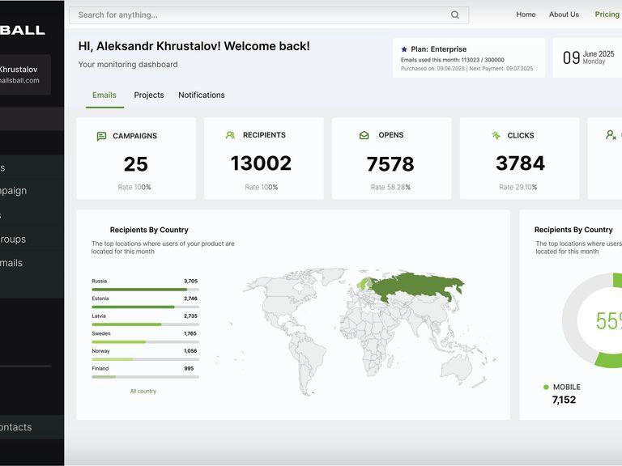Image resolution: width=622 pixels, height=466 pixels.
Task: Click the Norway progress bar
Action: [x=145, y=359]
